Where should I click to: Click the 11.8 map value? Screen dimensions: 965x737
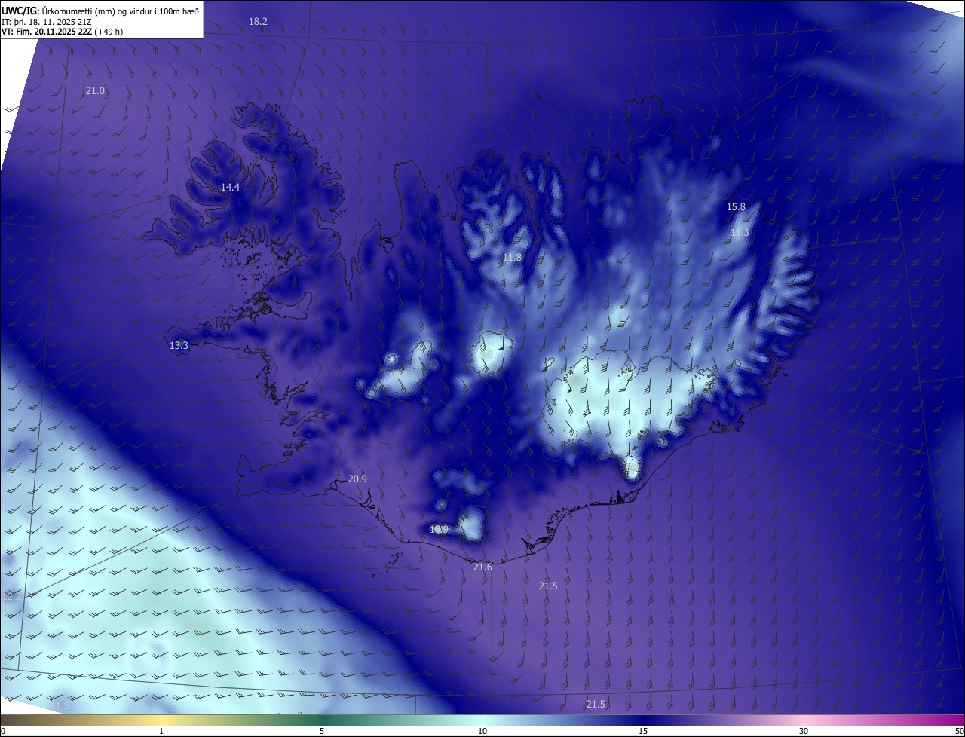(x=512, y=258)
